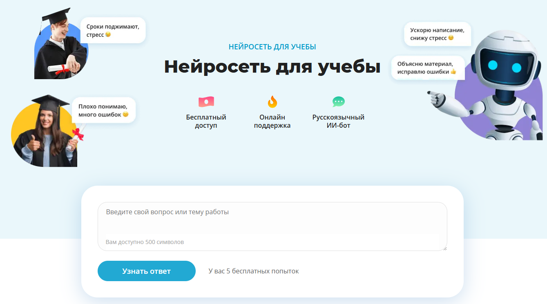The height and width of the screenshot is (304, 547).
Task: Click the pink banknote free access icon
Action: pyautogui.click(x=206, y=102)
